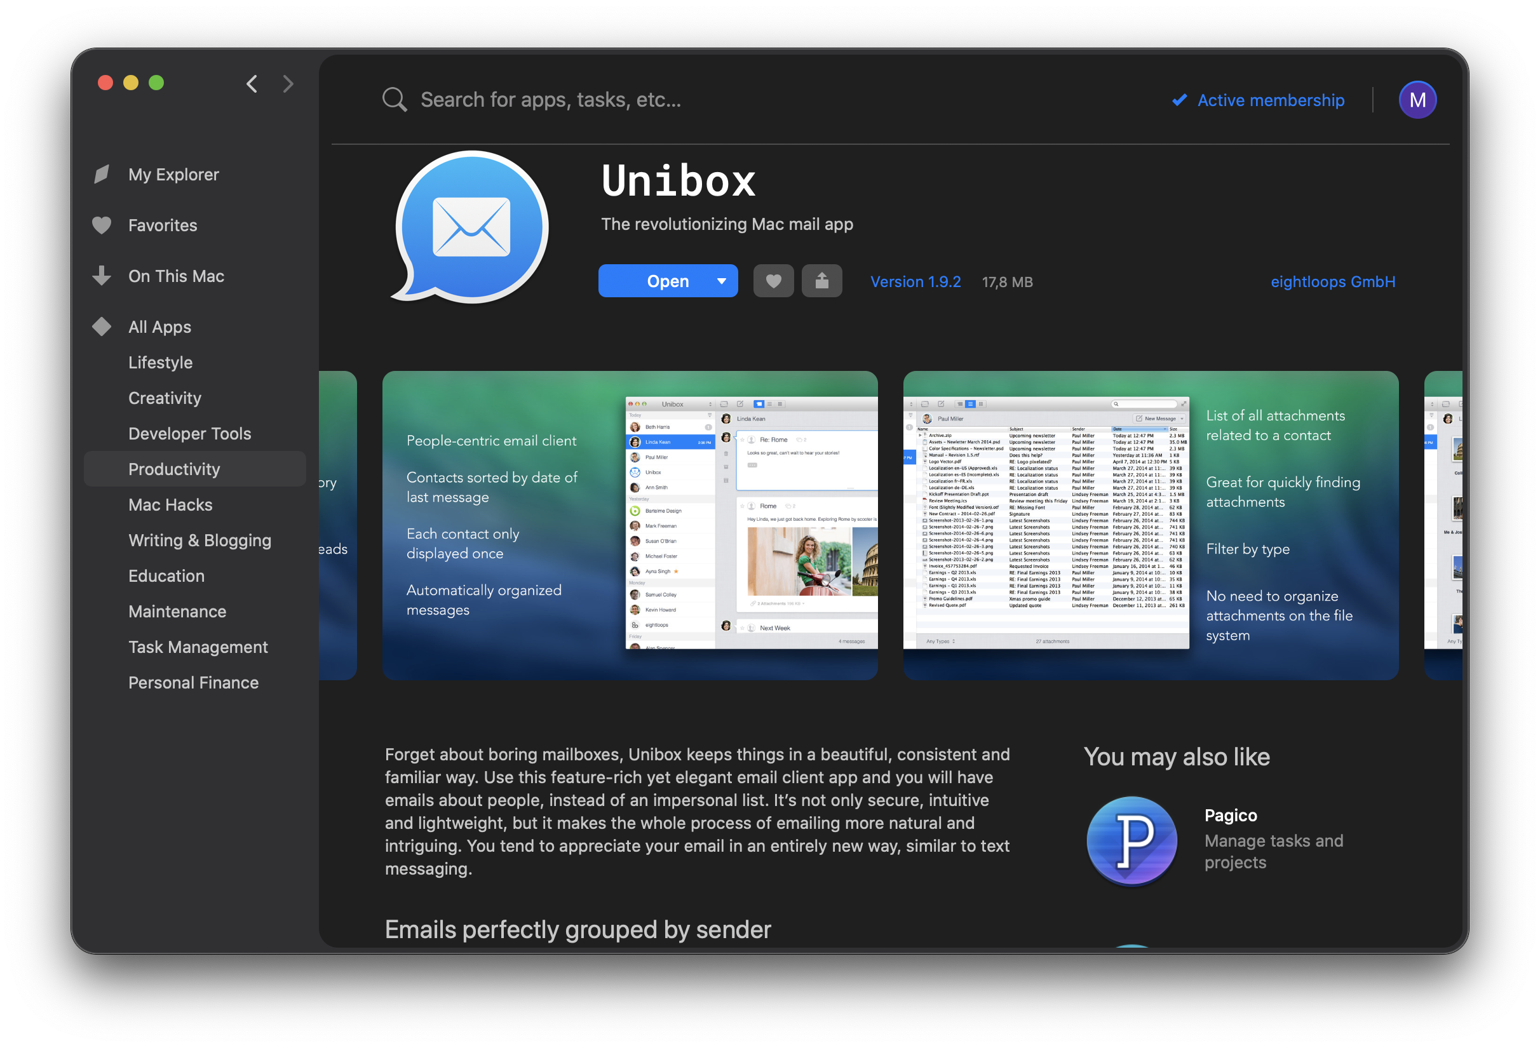This screenshot has height=1048, width=1540.
Task: Click the My Explorer leaf icon
Action: [x=102, y=175]
